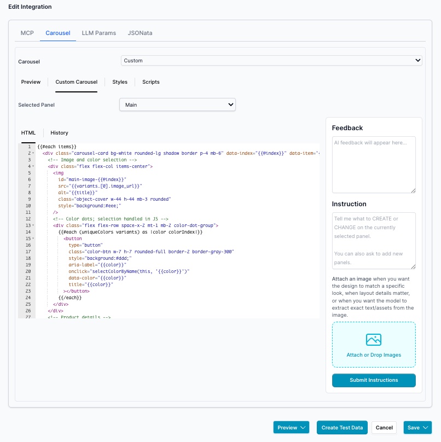Click the Create Test Data button
Viewport: 441px width, 442px height.
(342, 428)
